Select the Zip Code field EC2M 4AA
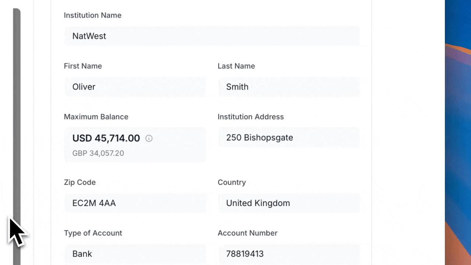471x265 pixels. pos(135,203)
